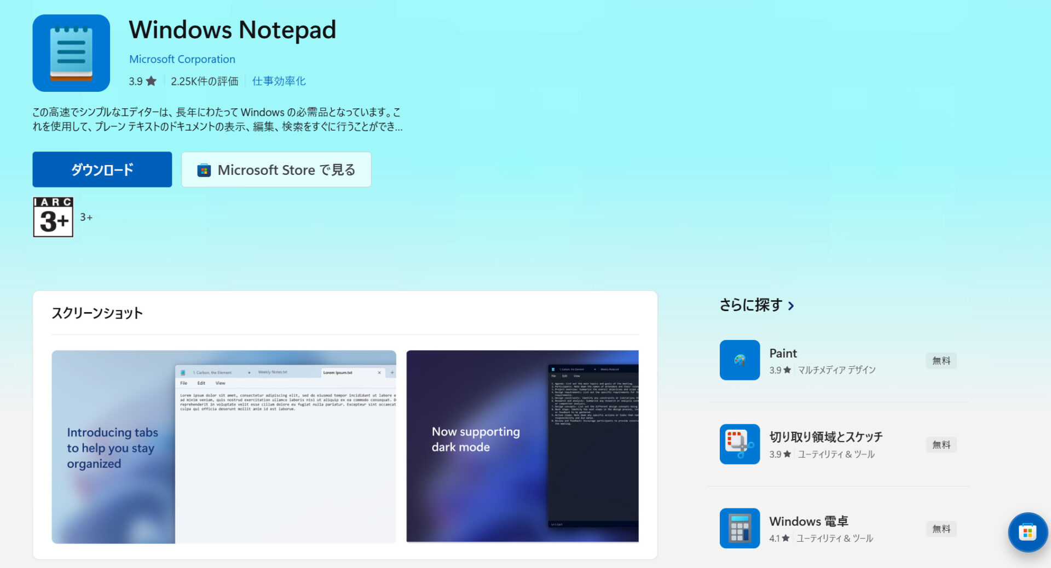Click the 無料 badge beside 切り取り領域とスケッチ

pyautogui.click(x=941, y=445)
